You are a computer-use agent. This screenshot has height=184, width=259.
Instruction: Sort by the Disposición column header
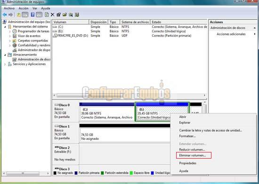(x=98, y=22)
